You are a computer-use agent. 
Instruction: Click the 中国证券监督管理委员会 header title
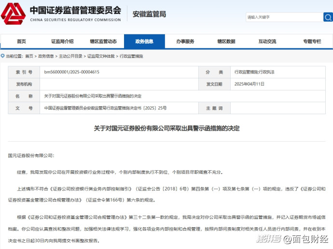[76, 11]
